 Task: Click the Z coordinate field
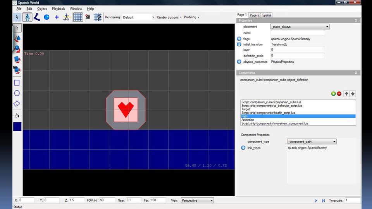pyautogui.click(x=77, y=200)
